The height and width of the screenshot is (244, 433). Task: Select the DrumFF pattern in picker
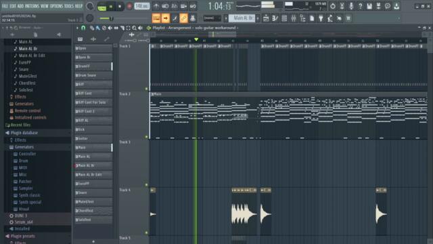(x=93, y=66)
